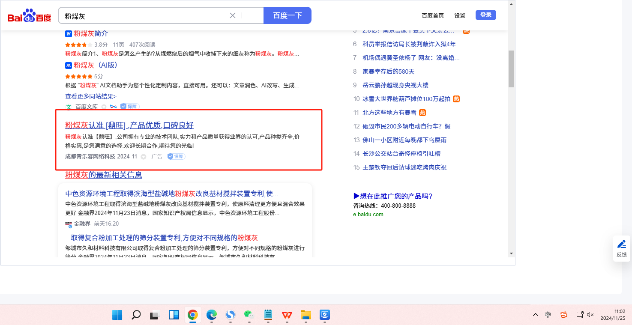This screenshot has width=632, height=325.
Task: Open the 粉煤灰认准[鼎旺] ad result link
Action: point(129,125)
